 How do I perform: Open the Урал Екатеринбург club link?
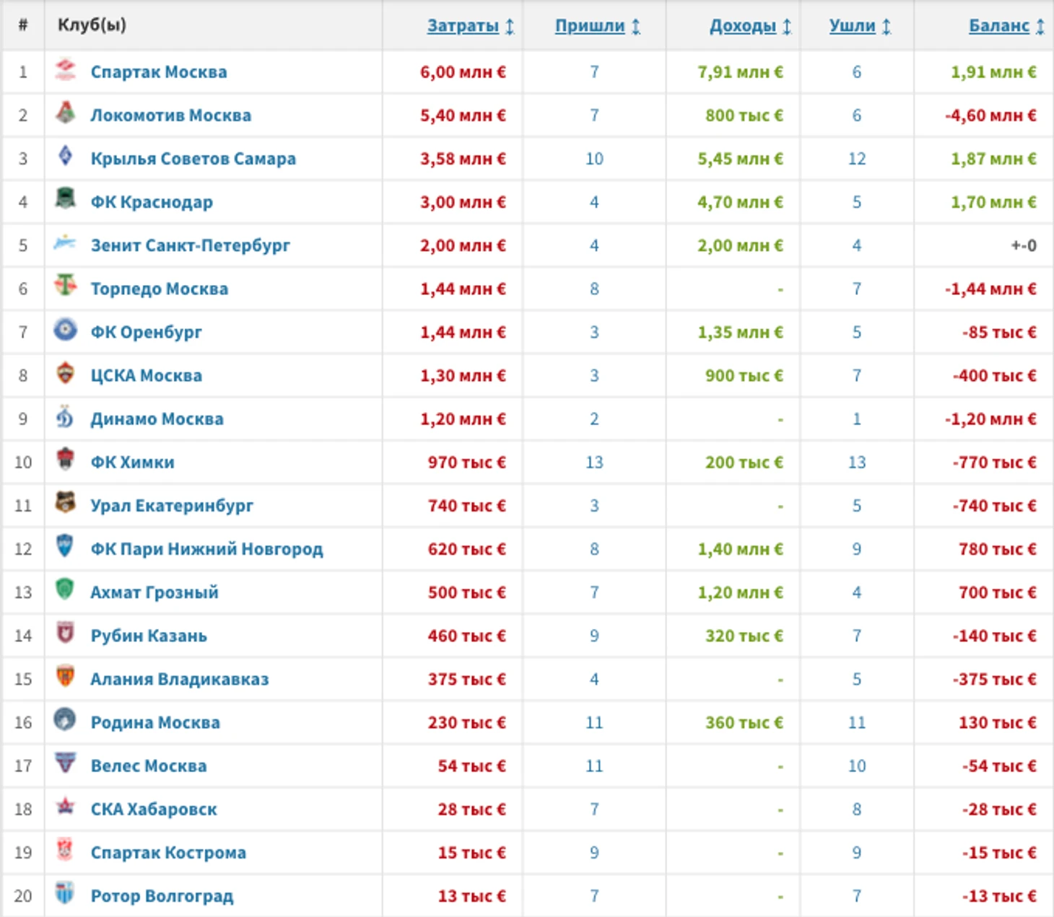pos(172,506)
